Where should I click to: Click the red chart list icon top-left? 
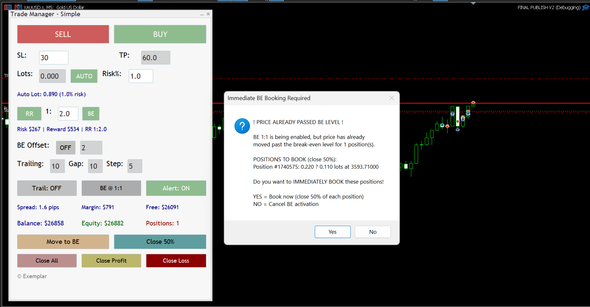[x=8, y=7]
